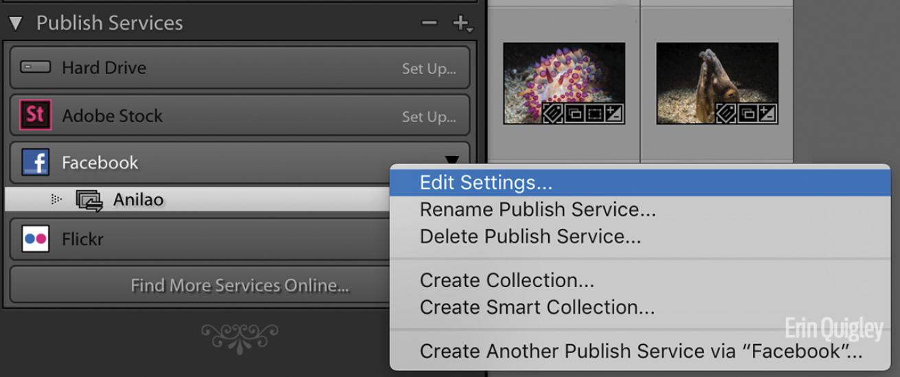The image size is (900, 377).
Task: Click the crop badge on nudibranch thumbnail
Action: (594, 113)
